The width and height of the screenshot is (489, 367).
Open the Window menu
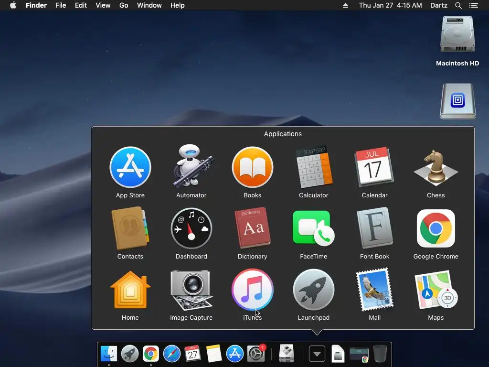click(149, 5)
